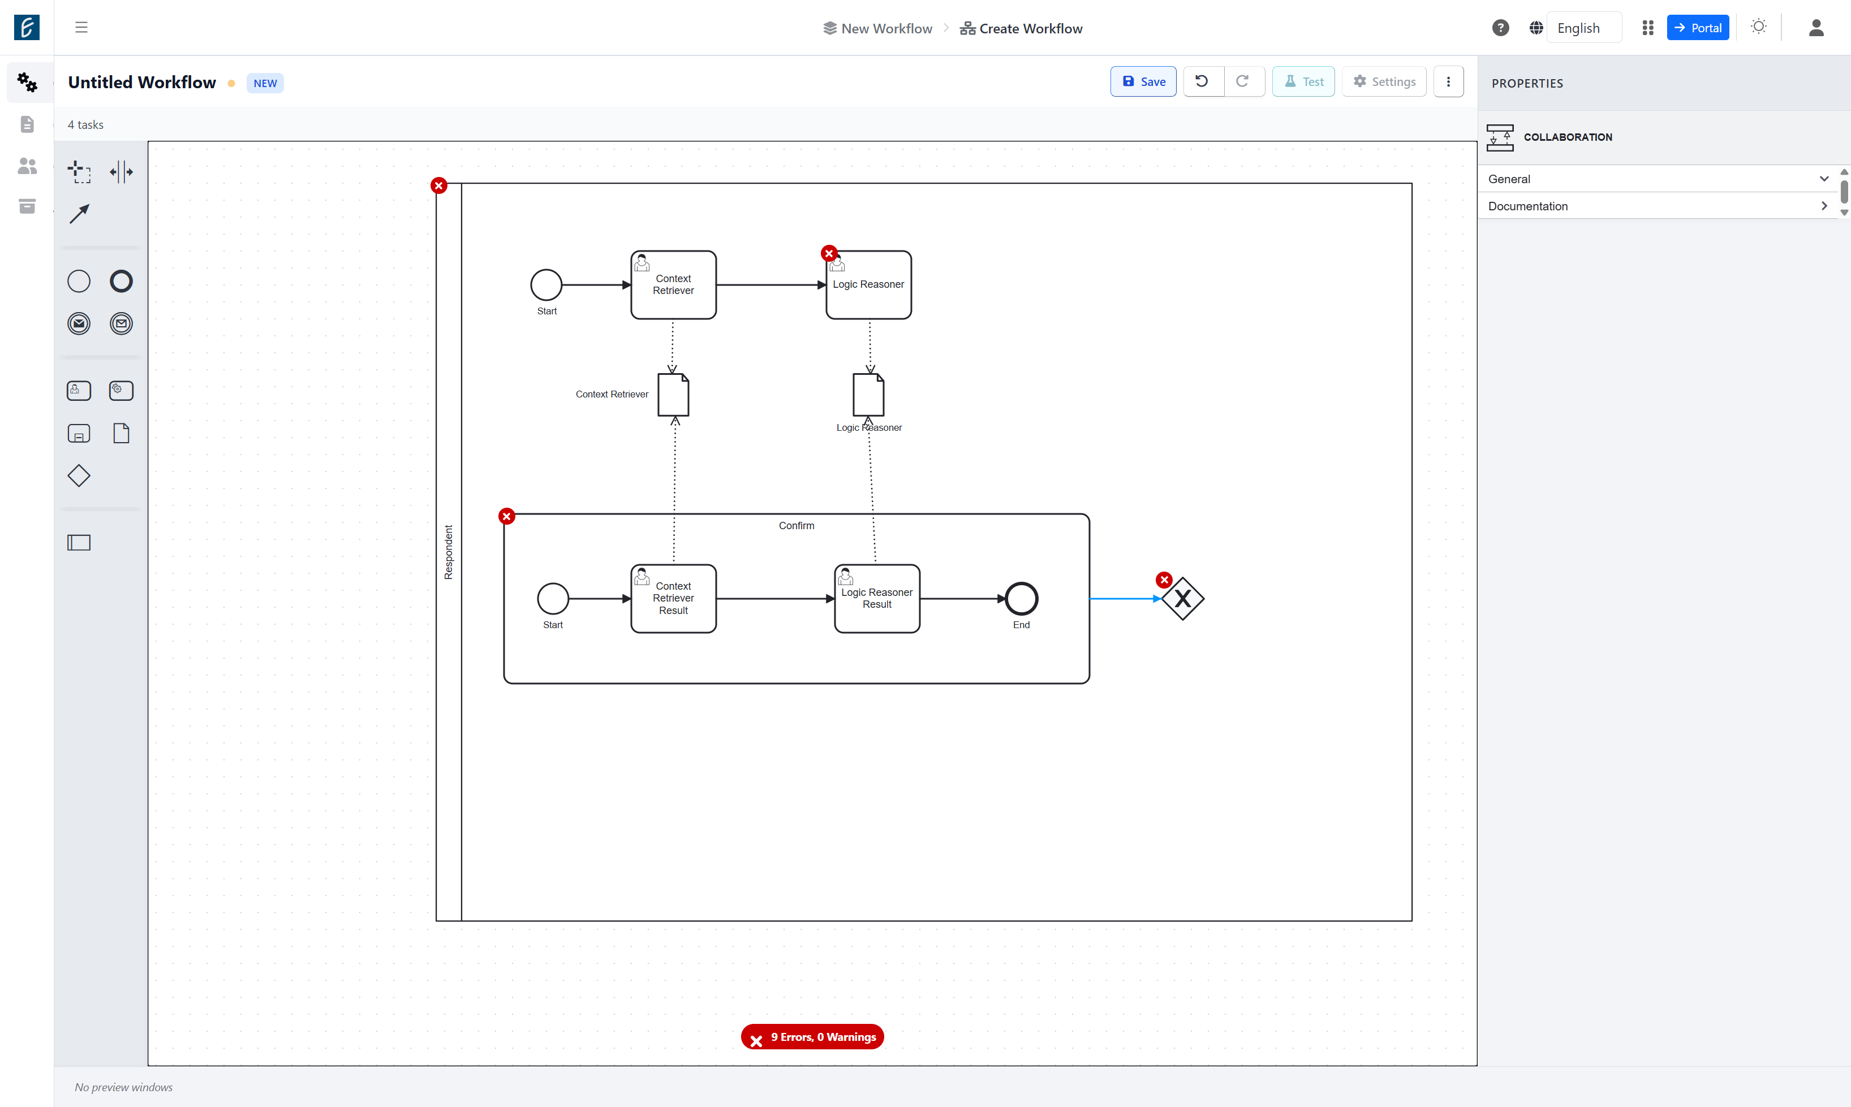This screenshot has height=1107, width=1851.
Task: Activate the space tool in palette
Action: point(121,171)
